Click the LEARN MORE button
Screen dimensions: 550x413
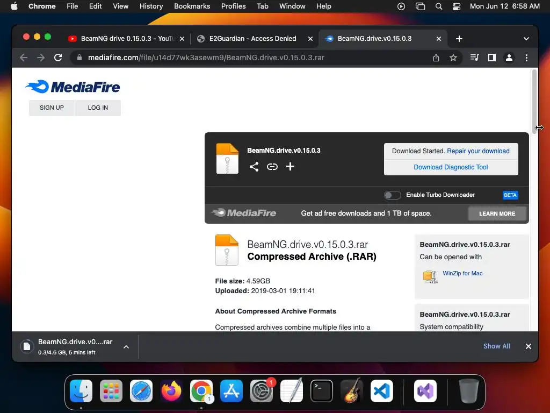(497, 213)
